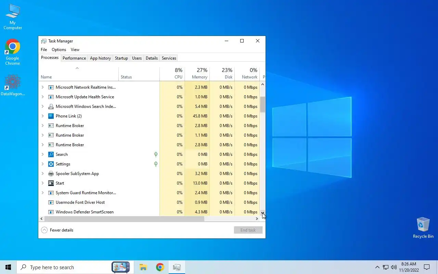Click the Start process icon
This screenshot has height=274, width=438.
click(x=51, y=183)
